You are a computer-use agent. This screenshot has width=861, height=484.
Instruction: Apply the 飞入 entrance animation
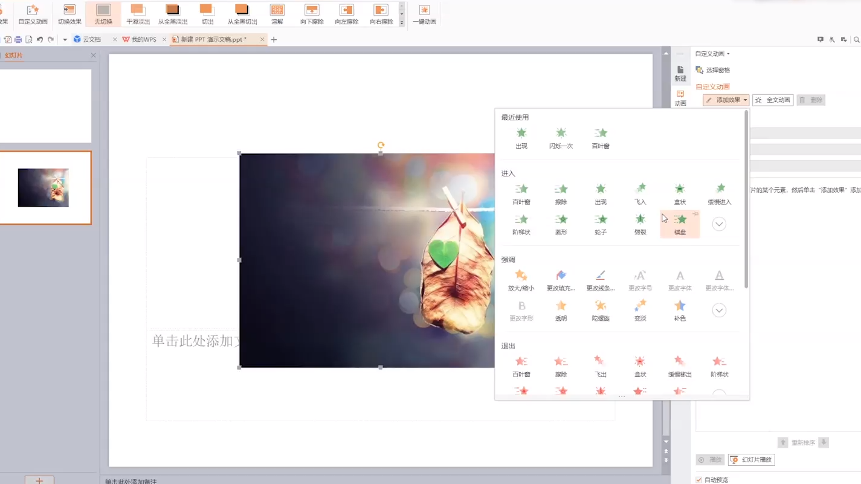(x=640, y=193)
